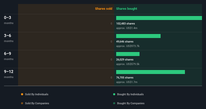Toggle the Bought By Companies legend label
The image size is (206, 109).
click(x=131, y=103)
